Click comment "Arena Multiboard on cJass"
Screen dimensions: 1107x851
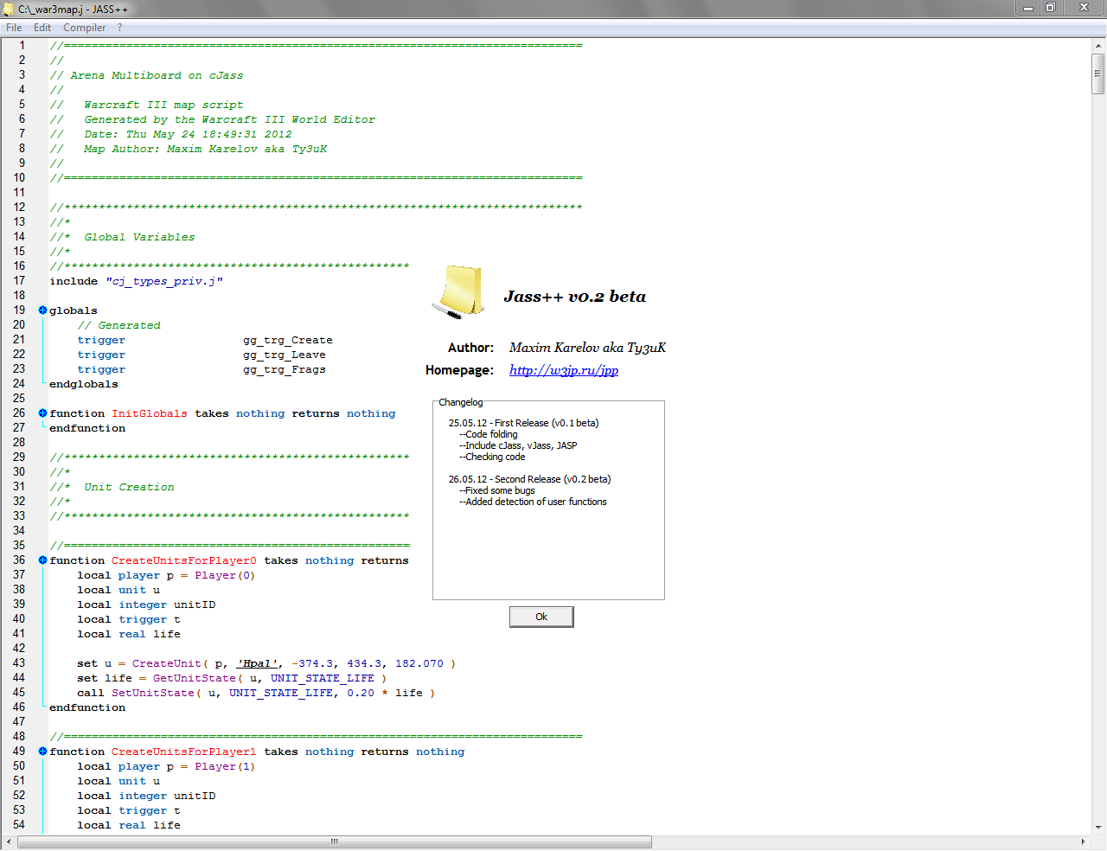[x=157, y=75]
